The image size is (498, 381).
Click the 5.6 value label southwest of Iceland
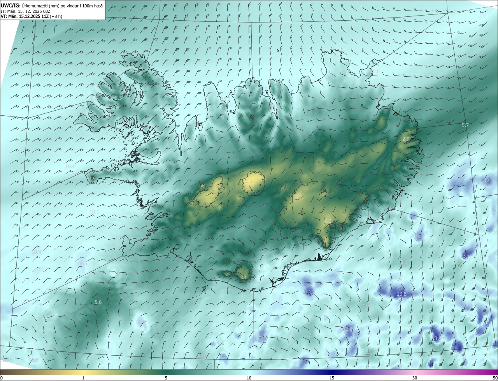point(98,302)
